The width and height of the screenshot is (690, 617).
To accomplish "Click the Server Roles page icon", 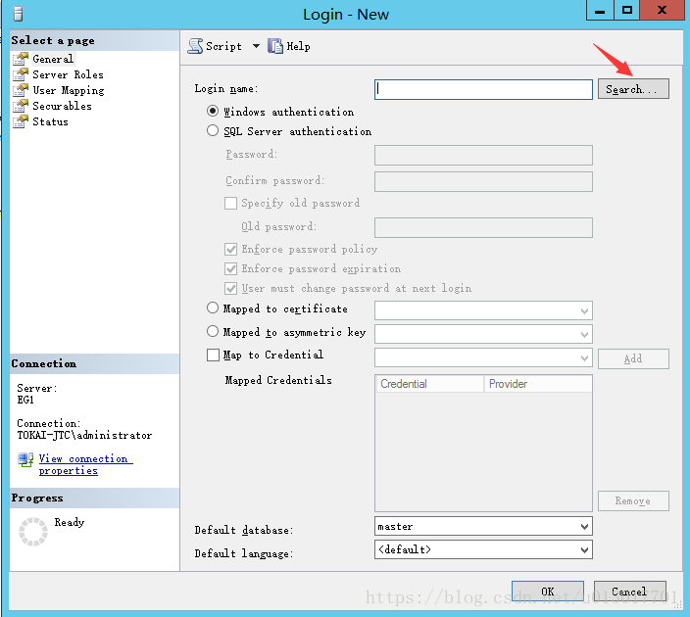I will [21, 74].
